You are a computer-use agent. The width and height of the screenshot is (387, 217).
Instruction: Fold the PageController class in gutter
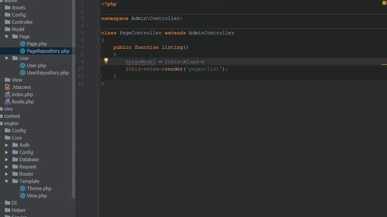point(99,33)
